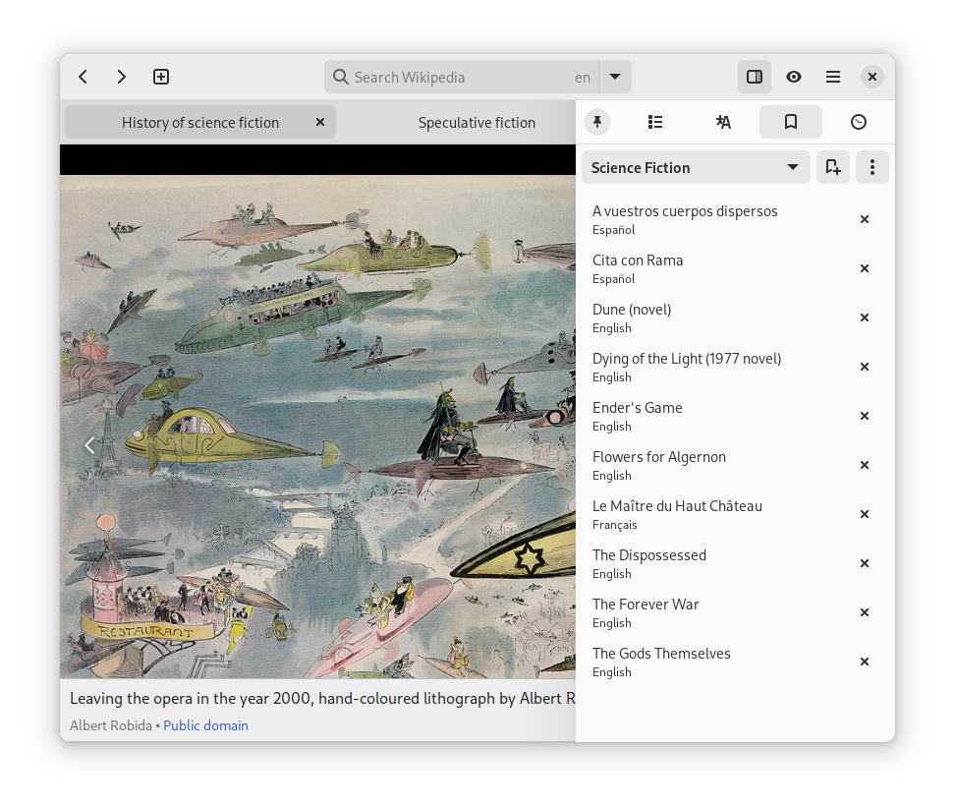
Task: Toggle the sidebar panel visibility
Action: tap(754, 77)
